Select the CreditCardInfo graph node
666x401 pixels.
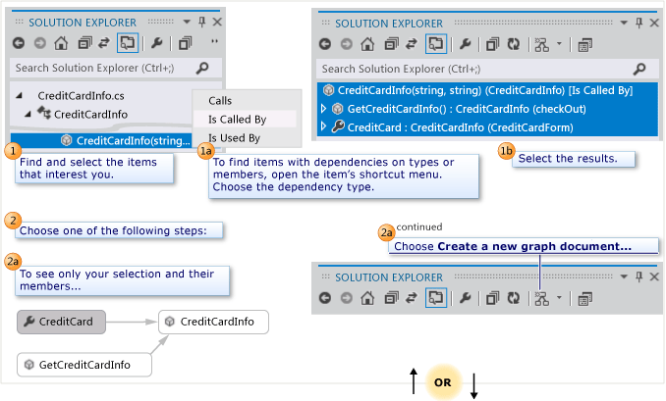point(213,322)
